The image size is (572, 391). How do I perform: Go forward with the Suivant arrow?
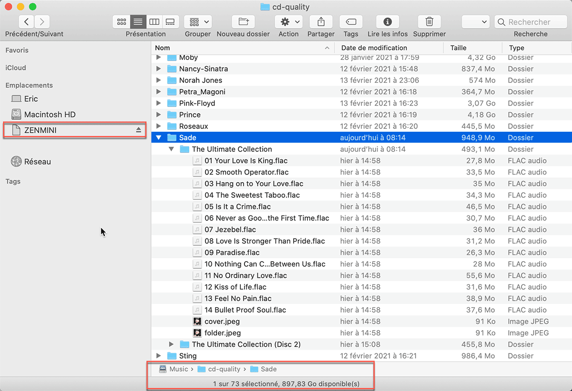(x=42, y=21)
